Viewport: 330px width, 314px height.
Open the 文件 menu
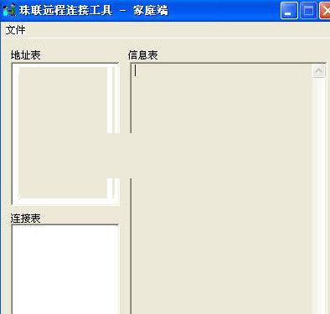click(x=16, y=30)
